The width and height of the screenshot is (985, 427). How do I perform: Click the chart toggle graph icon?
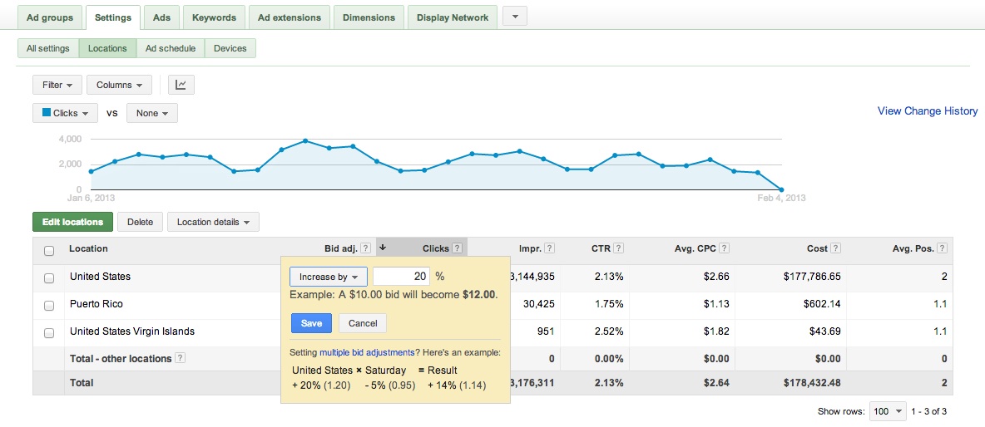(181, 85)
